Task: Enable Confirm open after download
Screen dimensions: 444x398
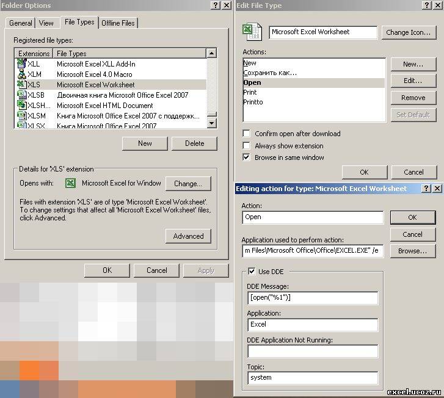Action: [x=246, y=133]
